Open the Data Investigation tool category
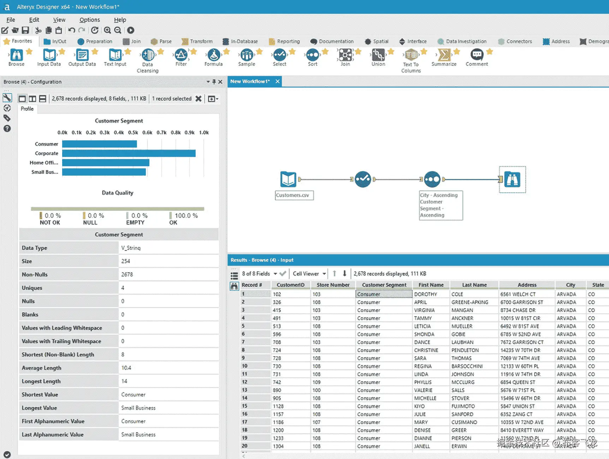 pyautogui.click(x=462, y=41)
